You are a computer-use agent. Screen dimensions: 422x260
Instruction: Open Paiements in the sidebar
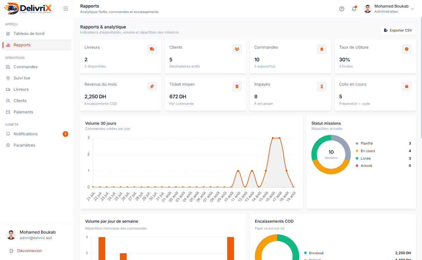[x=37, y=112]
